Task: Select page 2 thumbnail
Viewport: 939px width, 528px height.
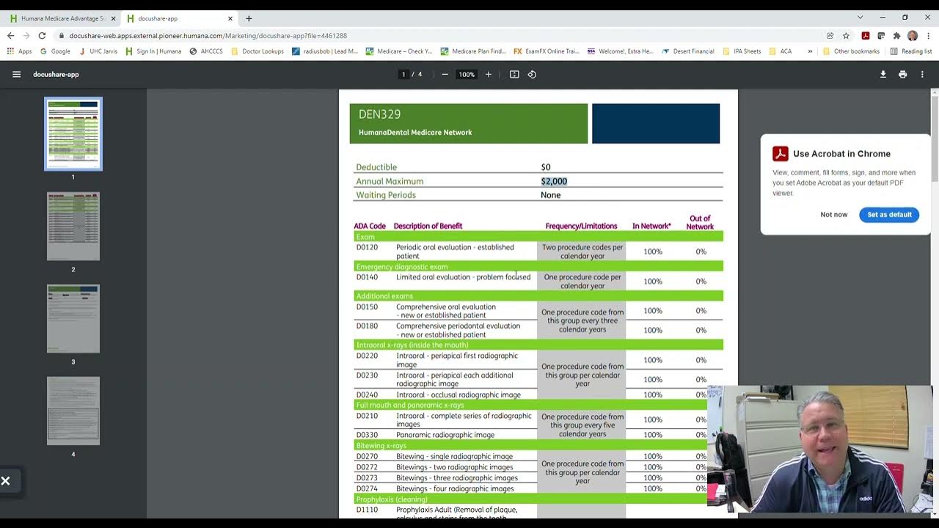Action: coord(73,226)
